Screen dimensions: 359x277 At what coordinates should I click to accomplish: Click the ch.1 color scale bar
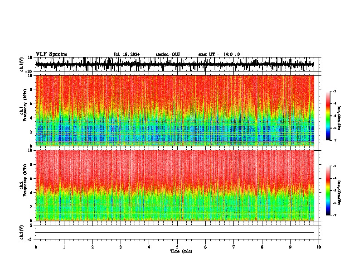pos(328,116)
